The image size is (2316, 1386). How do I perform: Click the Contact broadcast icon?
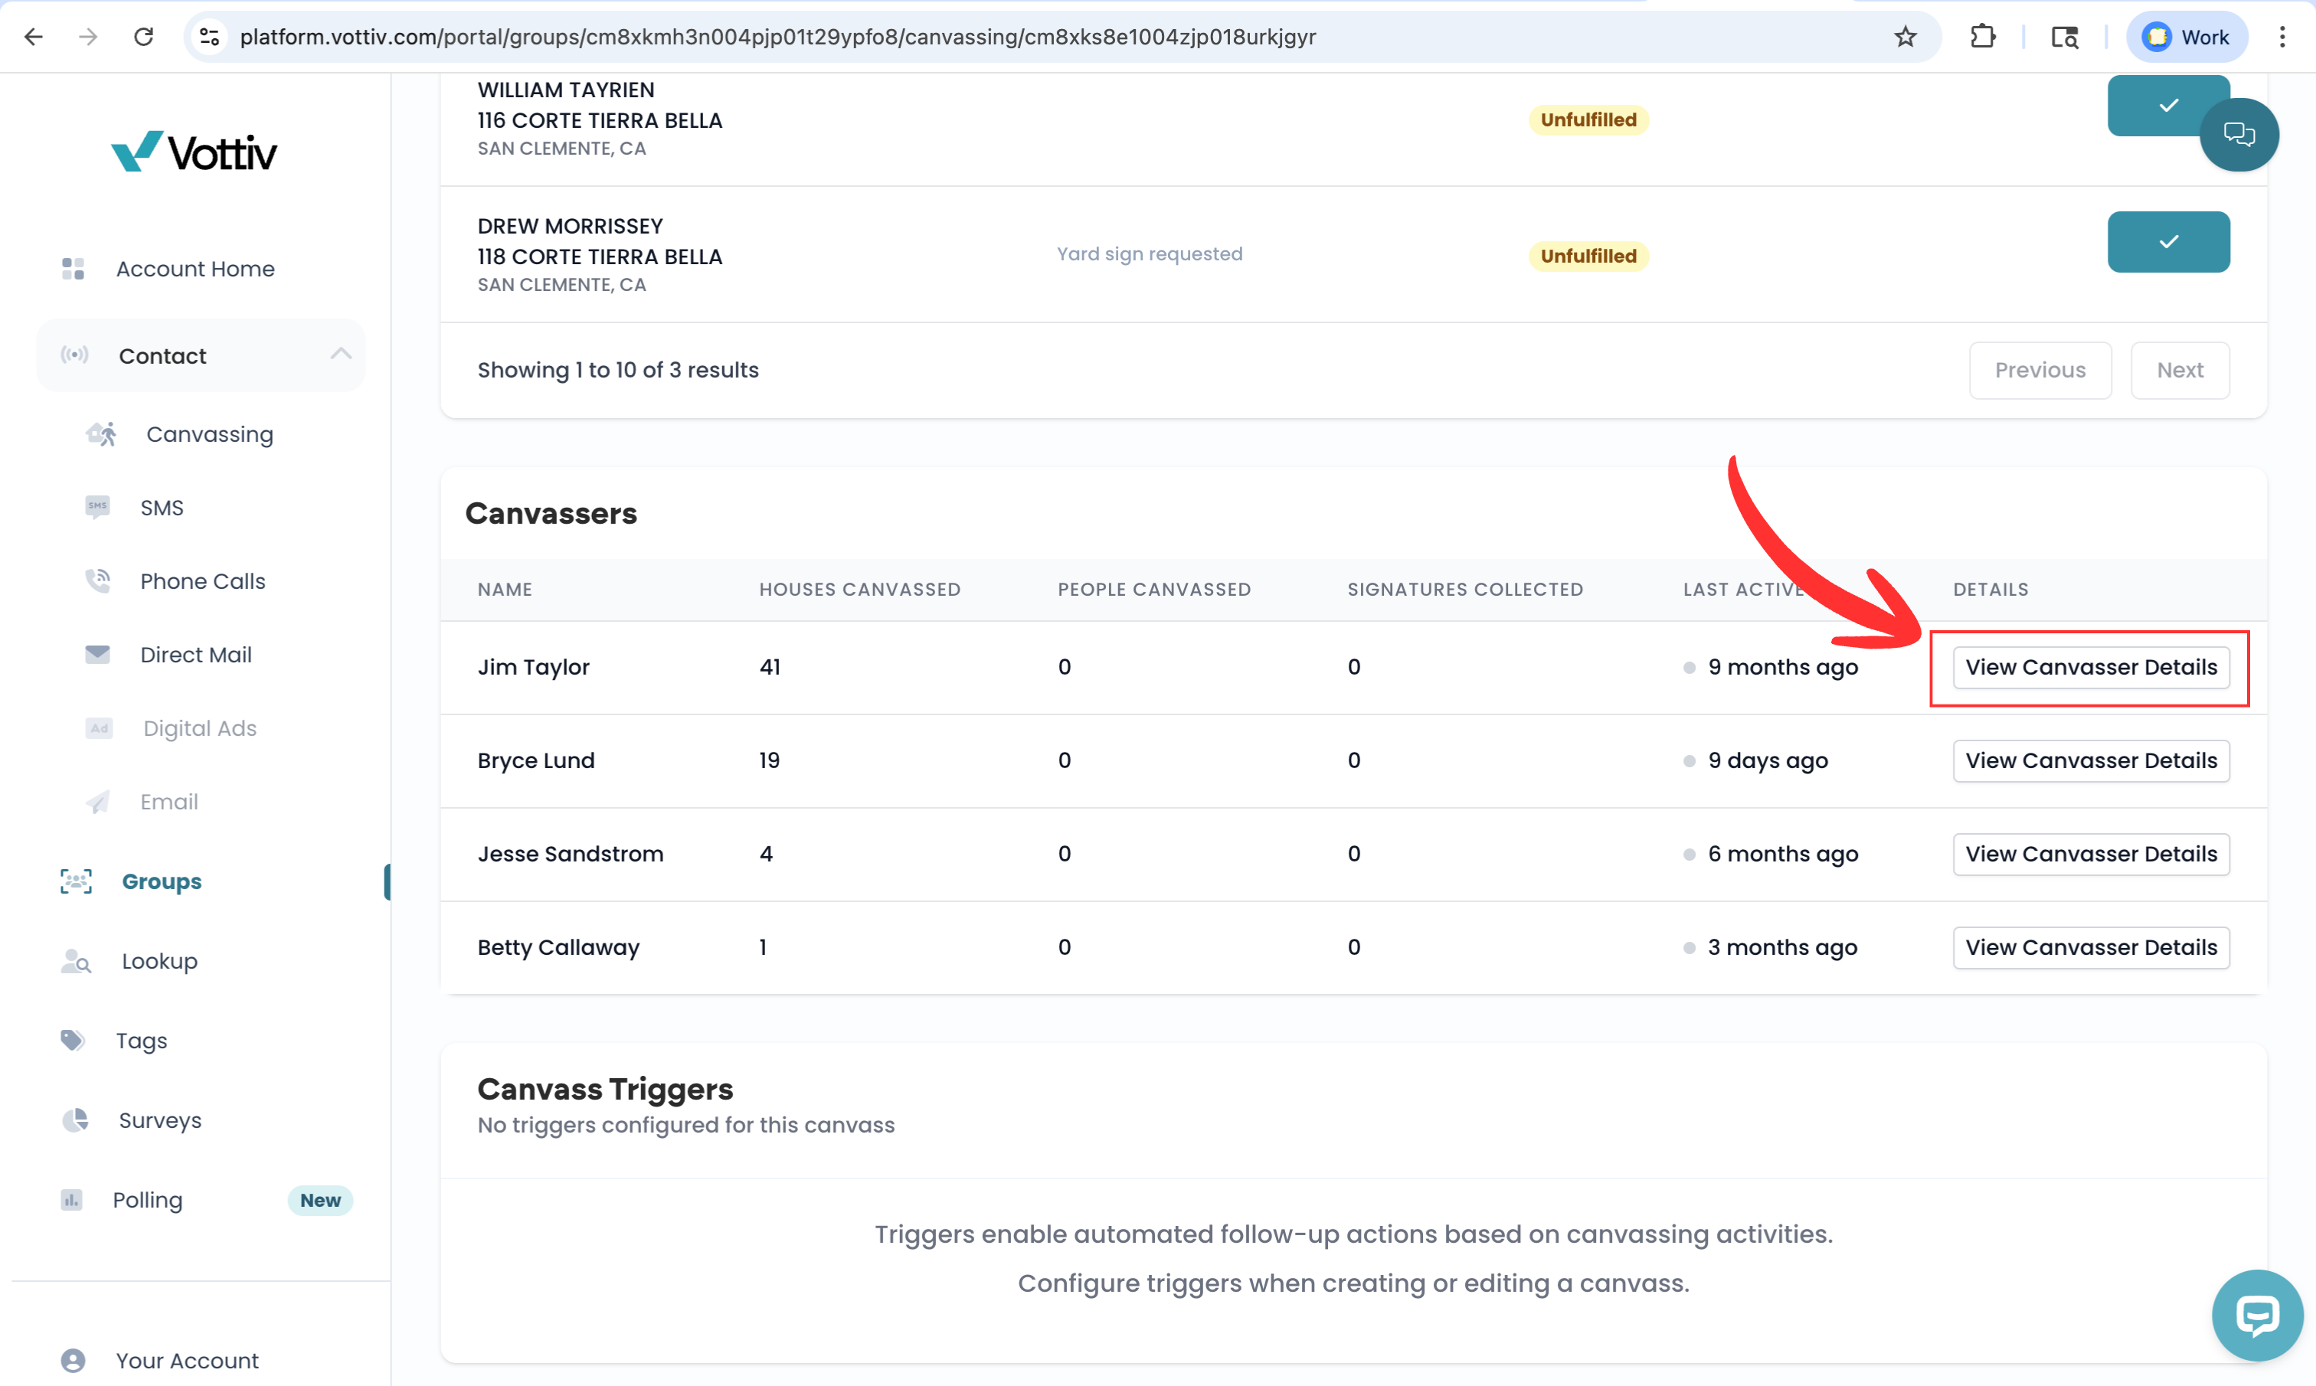(75, 355)
